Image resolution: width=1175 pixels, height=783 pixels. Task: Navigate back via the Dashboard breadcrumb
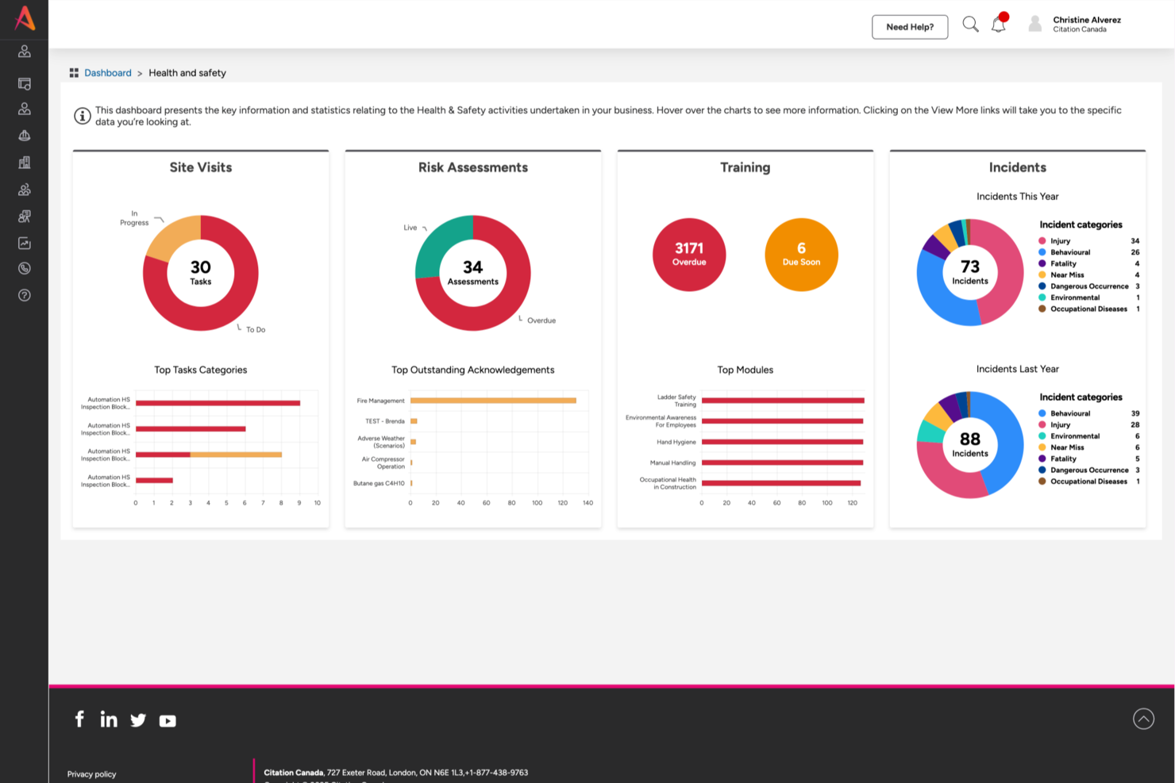108,72
